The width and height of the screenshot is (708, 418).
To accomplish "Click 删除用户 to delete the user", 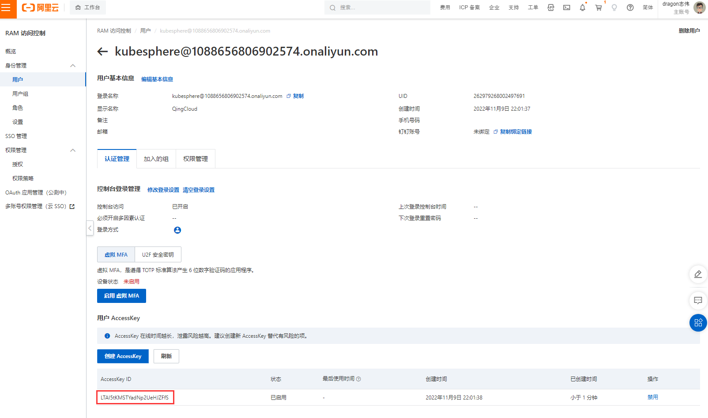I will point(689,31).
